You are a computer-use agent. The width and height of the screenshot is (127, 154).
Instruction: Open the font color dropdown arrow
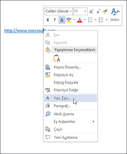[x=85, y=20]
